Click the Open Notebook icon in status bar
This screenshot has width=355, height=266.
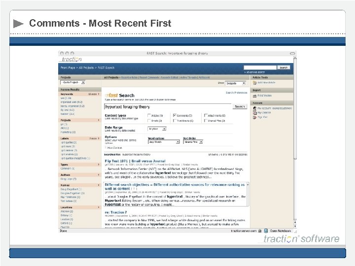[266, 231]
